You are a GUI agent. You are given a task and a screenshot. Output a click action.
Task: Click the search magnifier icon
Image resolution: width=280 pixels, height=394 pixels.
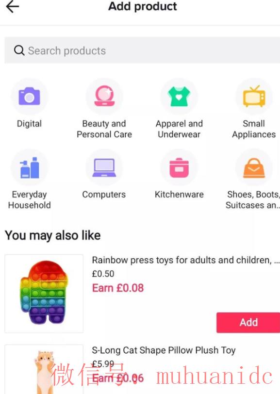(19, 50)
